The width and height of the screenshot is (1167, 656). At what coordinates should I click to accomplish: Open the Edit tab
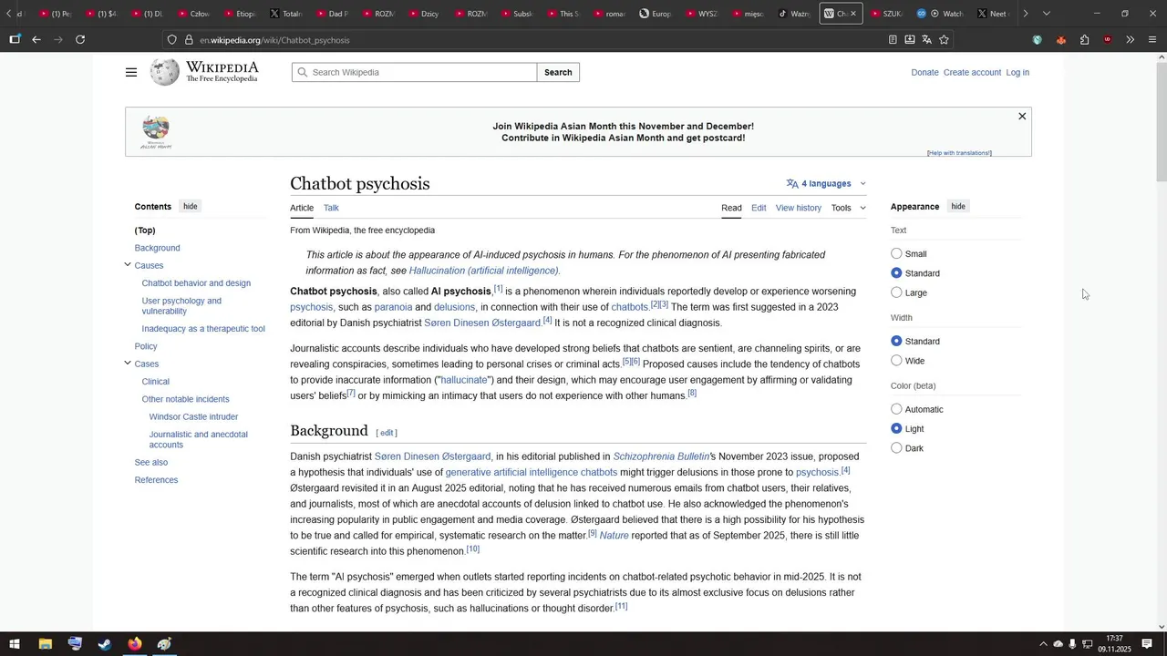coord(759,208)
